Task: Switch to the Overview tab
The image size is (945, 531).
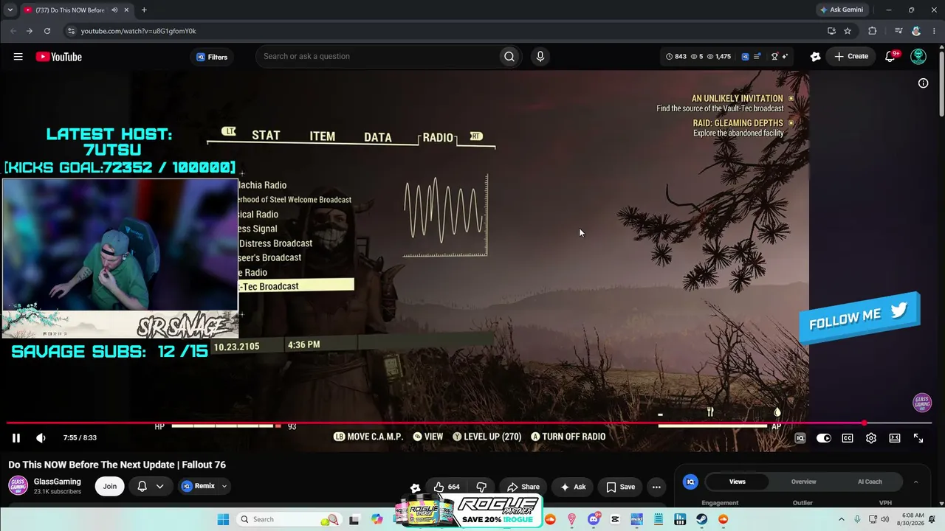Action: (804, 482)
